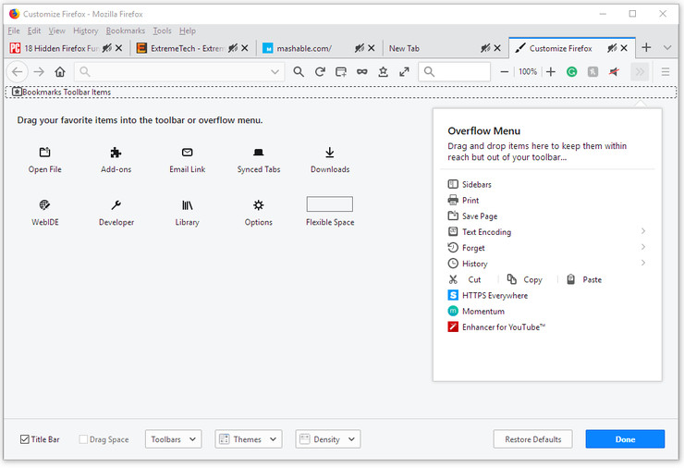684x468 pixels.
Task: Uncheck the Title Bar checkbox
Action: [25, 439]
